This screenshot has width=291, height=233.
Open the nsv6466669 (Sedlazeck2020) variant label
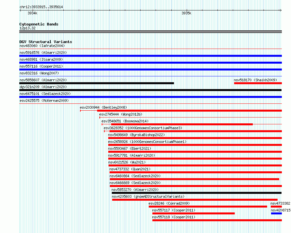coord(135,183)
